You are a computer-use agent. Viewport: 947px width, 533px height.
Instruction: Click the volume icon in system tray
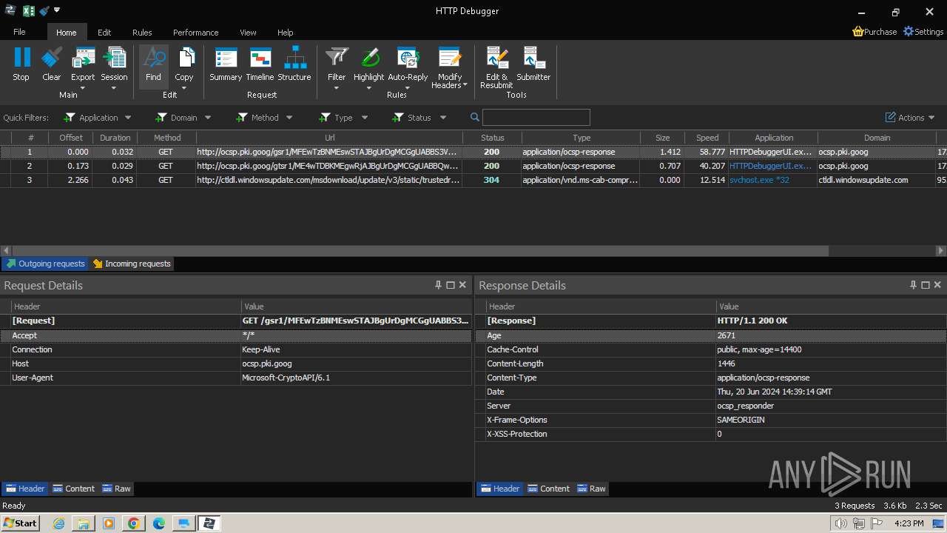coord(841,523)
